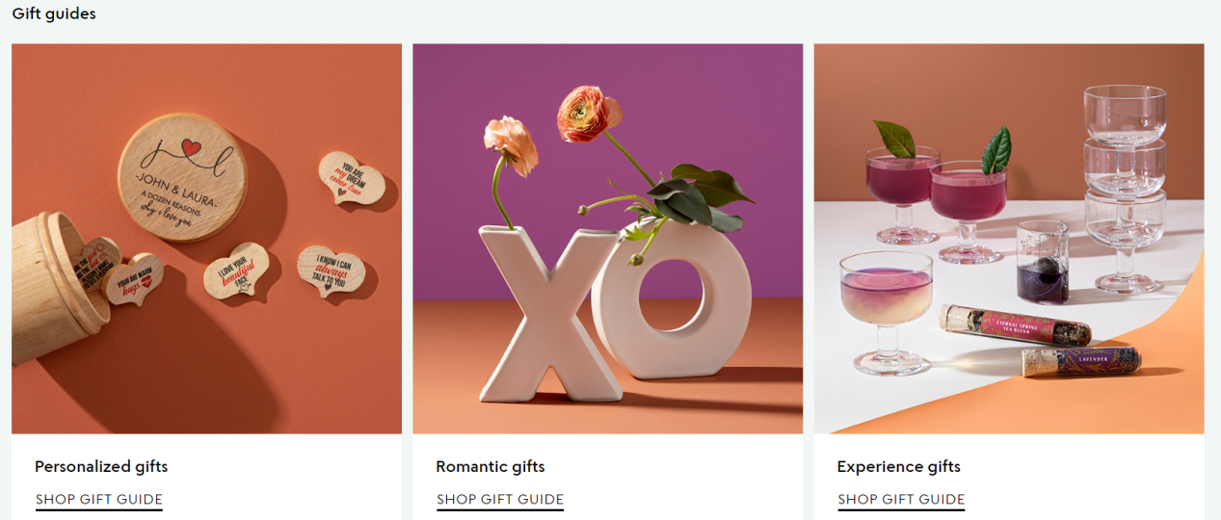Screen dimensions: 1221x520
Task: Click the Lavender tea tube
Action: [x=1081, y=363]
